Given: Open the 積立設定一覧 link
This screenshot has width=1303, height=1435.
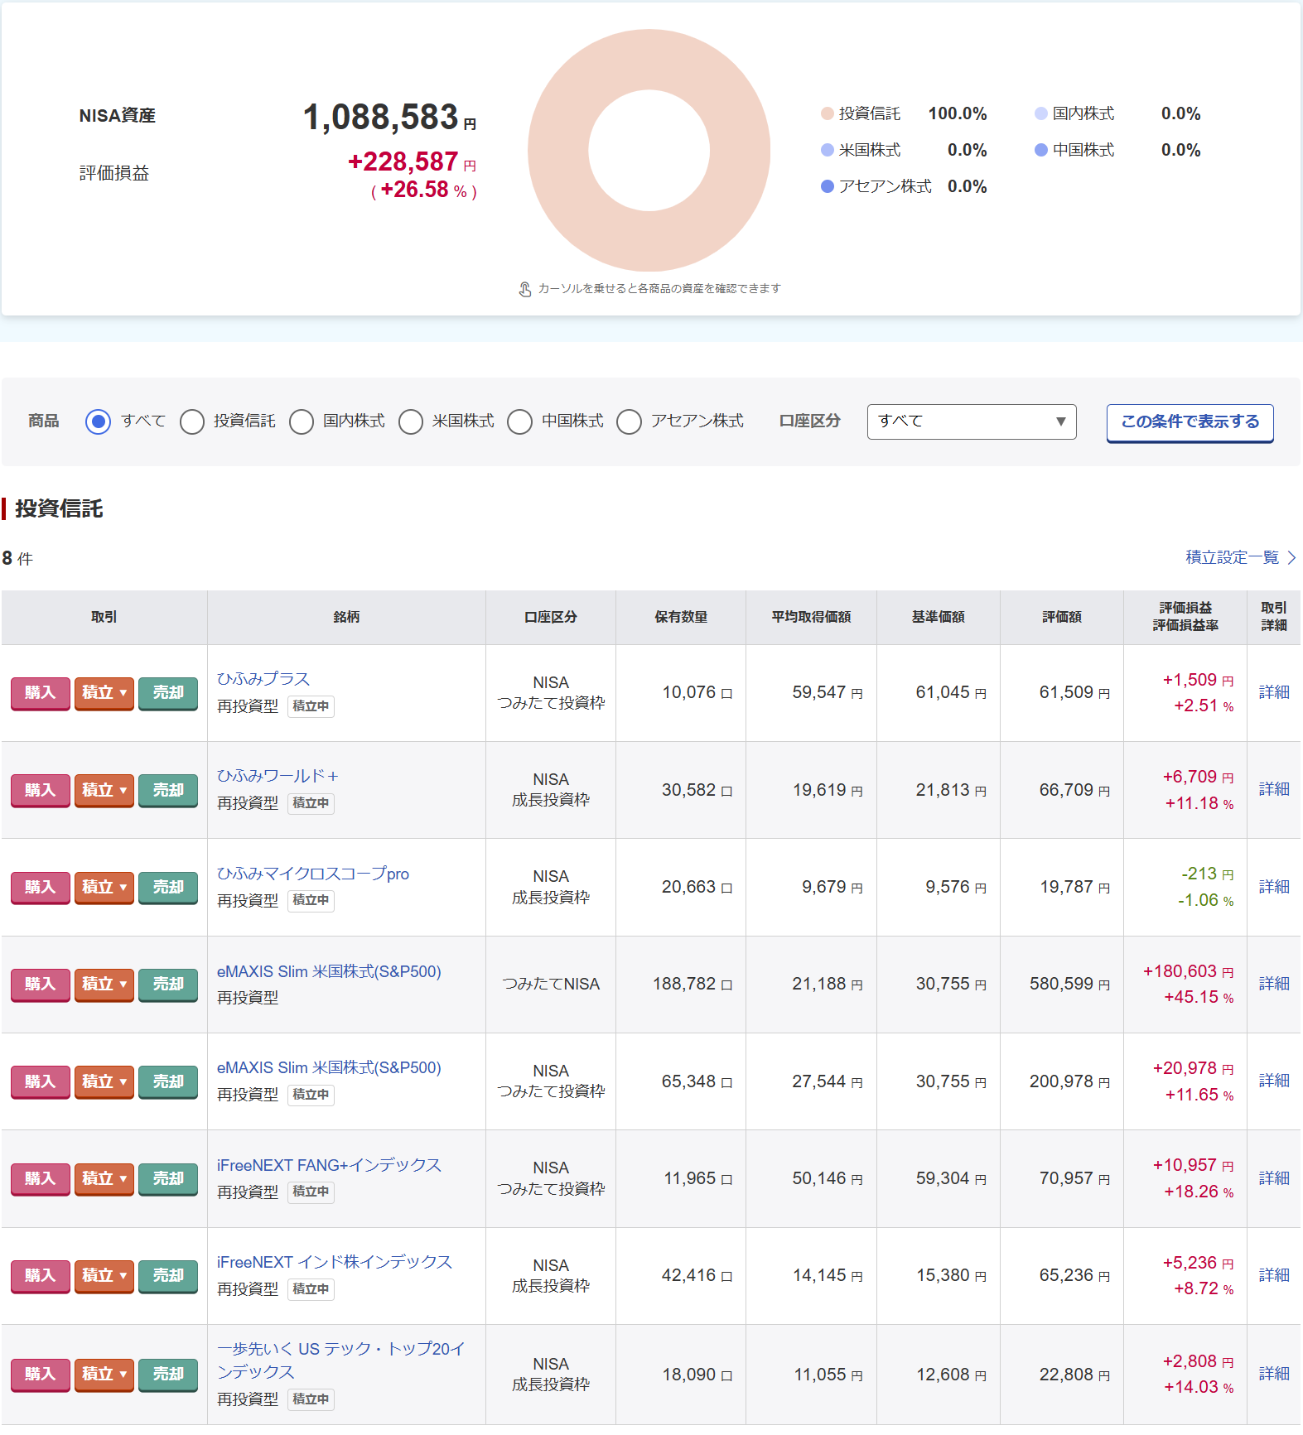Looking at the screenshot, I should click(1232, 557).
